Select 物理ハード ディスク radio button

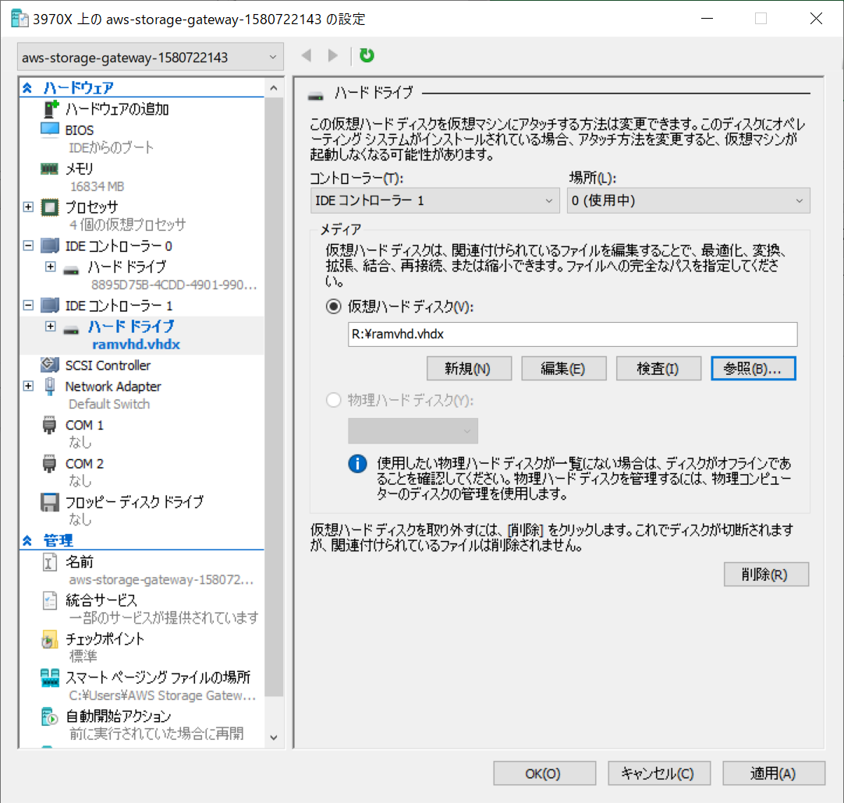(x=334, y=400)
